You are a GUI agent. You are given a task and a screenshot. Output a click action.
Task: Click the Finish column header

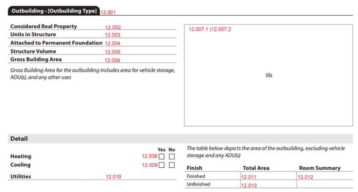[194, 168]
